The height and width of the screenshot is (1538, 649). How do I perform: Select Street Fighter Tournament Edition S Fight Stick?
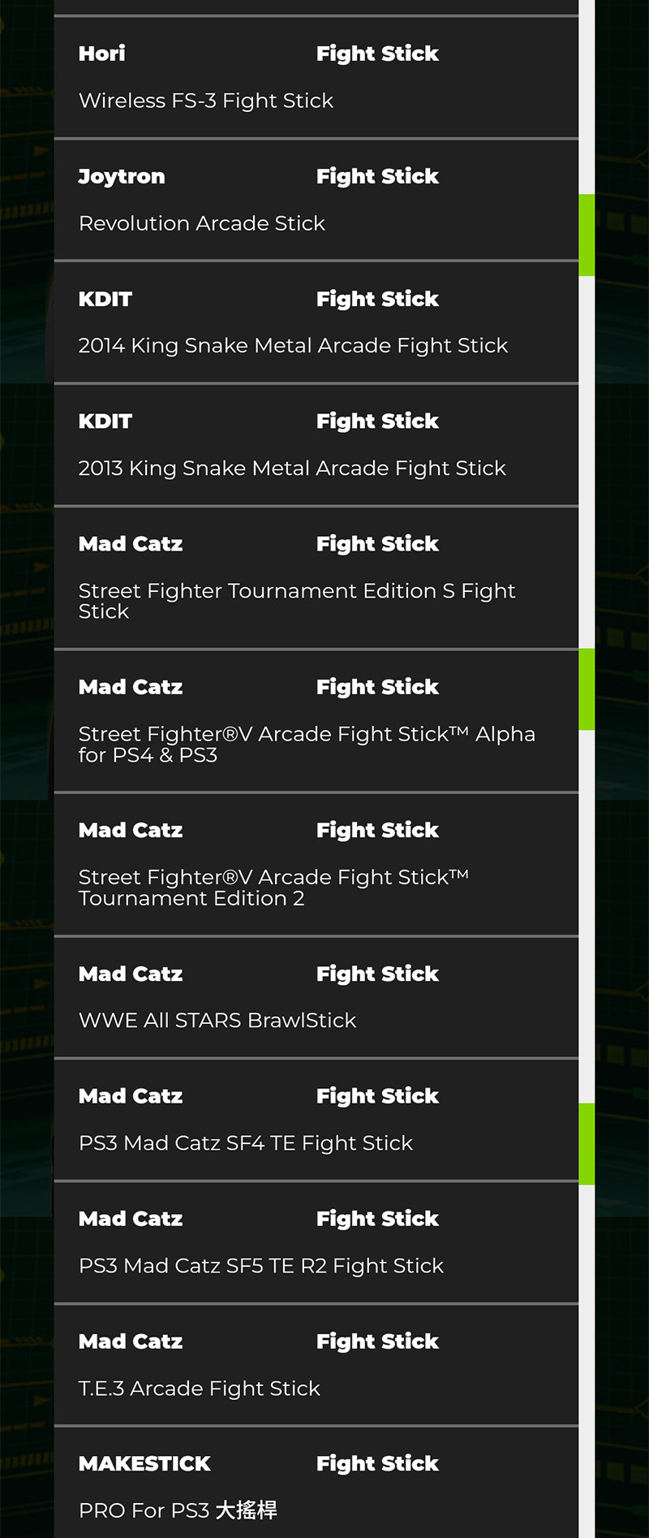pyautogui.click(x=297, y=601)
